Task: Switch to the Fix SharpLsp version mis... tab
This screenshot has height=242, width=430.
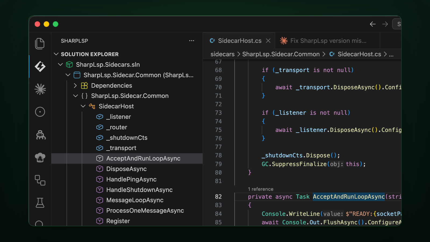Action: [x=328, y=41]
